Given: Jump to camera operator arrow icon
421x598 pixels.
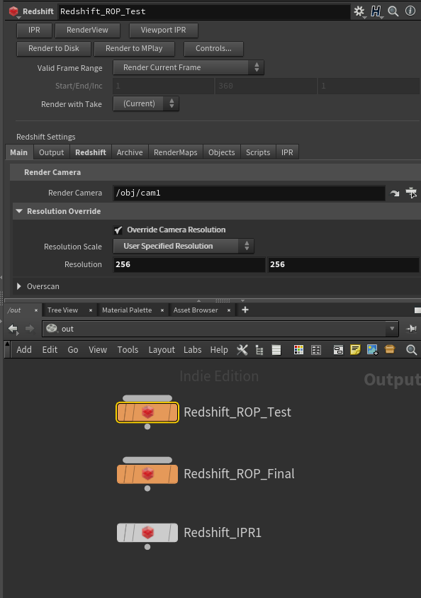Looking at the screenshot, I should pyautogui.click(x=395, y=193).
